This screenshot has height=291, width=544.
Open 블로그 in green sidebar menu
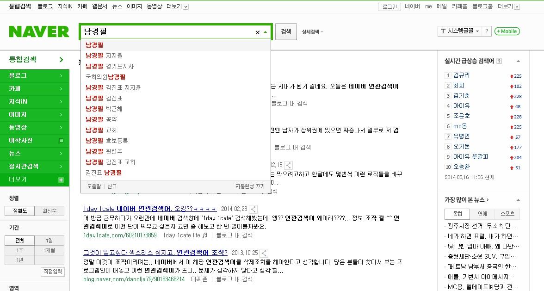click(x=35, y=75)
